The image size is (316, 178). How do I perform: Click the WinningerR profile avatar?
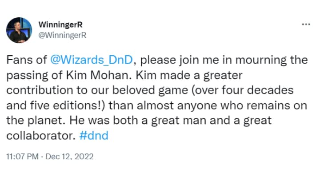19,30
